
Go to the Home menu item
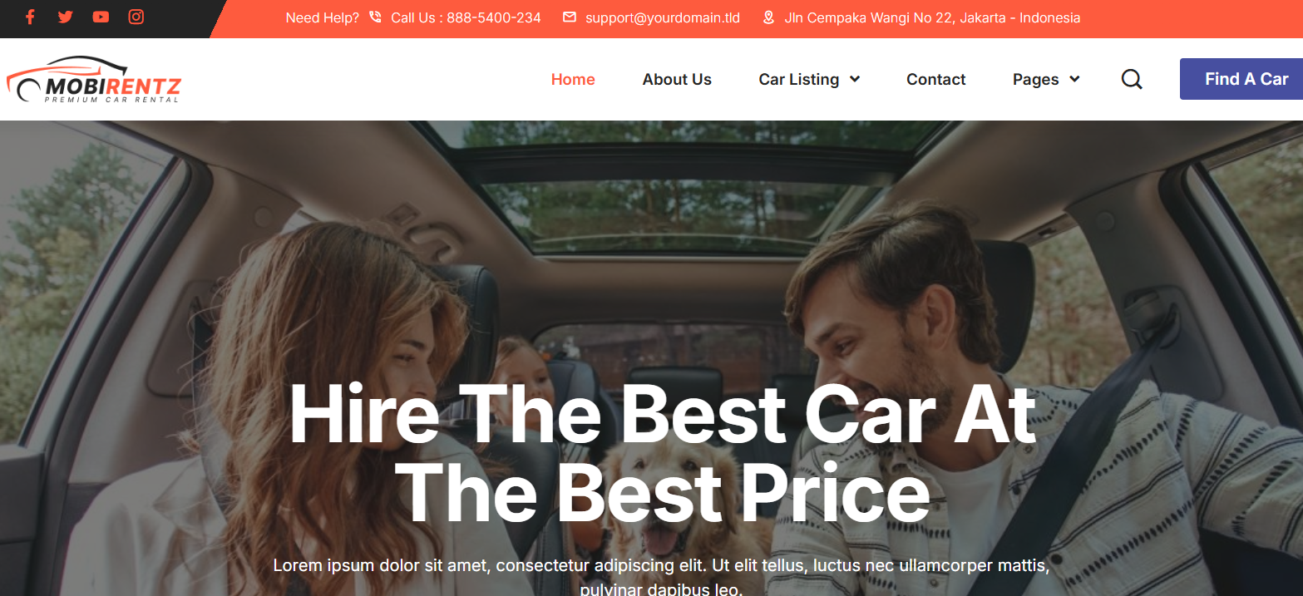(573, 79)
